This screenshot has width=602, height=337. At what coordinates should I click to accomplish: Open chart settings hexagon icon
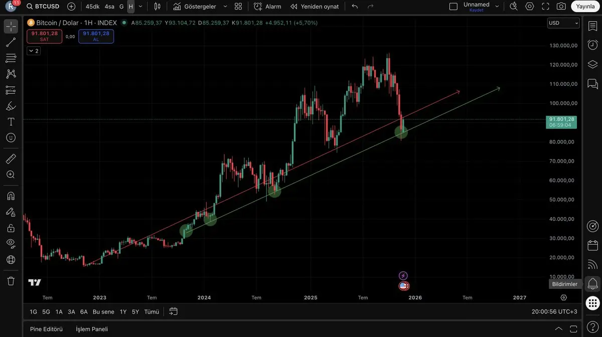(x=530, y=7)
